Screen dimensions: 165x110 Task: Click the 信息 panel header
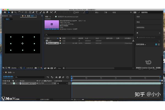pyautogui.click(x=138, y=16)
